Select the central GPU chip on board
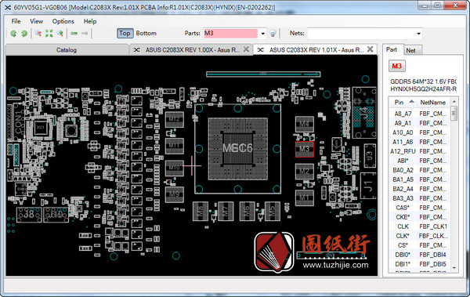 click(237, 149)
